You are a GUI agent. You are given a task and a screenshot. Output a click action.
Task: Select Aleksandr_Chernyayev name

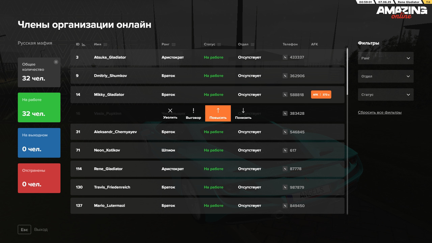point(115,132)
